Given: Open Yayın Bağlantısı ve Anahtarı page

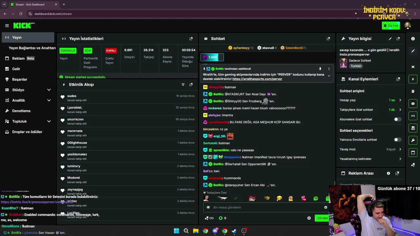Looking at the screenshot, I should tap(32, 48).
